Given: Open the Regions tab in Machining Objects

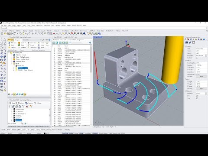Looking at the screenshot, I should [x=20, y=103].
